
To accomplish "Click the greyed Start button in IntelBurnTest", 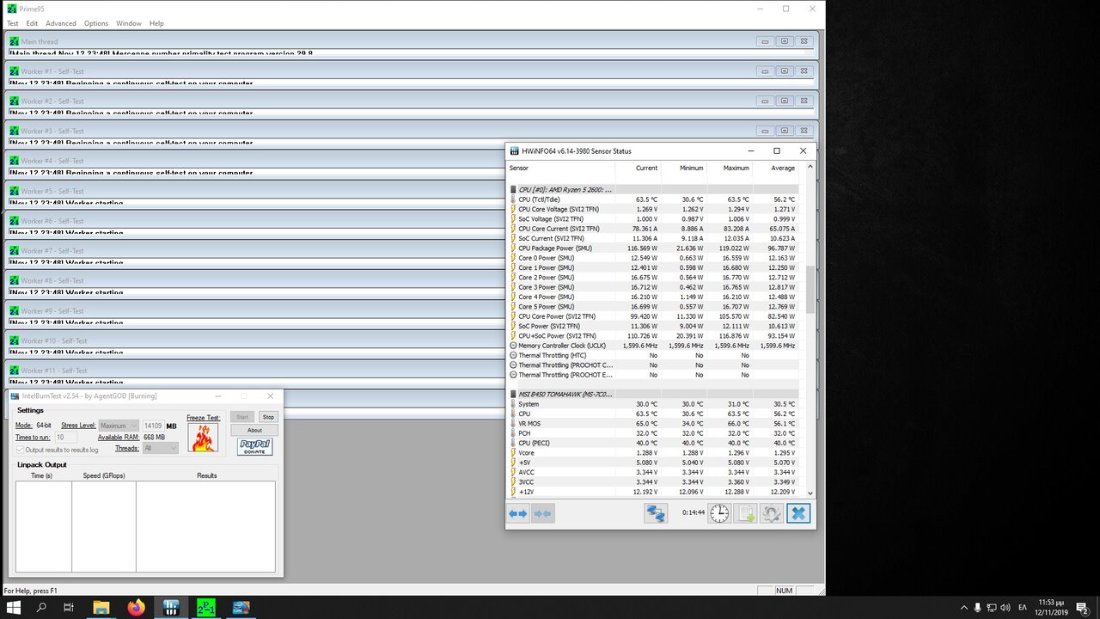I will 242,417.
